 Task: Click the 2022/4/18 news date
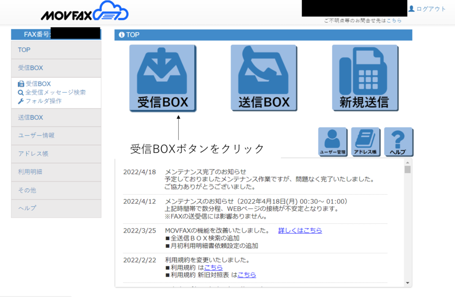[140, 172]
